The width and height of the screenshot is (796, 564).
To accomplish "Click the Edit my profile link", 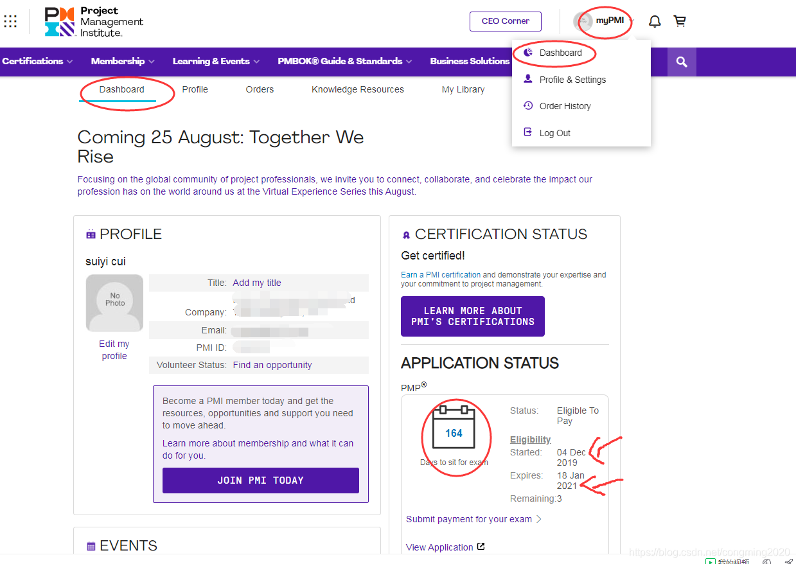I will (x=114, y=350).
